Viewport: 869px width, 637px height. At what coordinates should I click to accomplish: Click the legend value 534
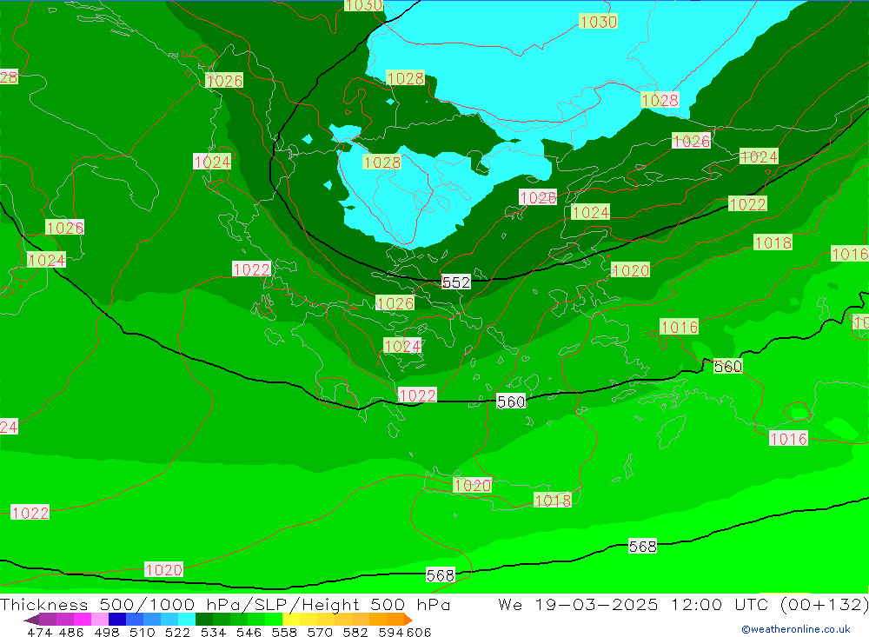[213, 632]
